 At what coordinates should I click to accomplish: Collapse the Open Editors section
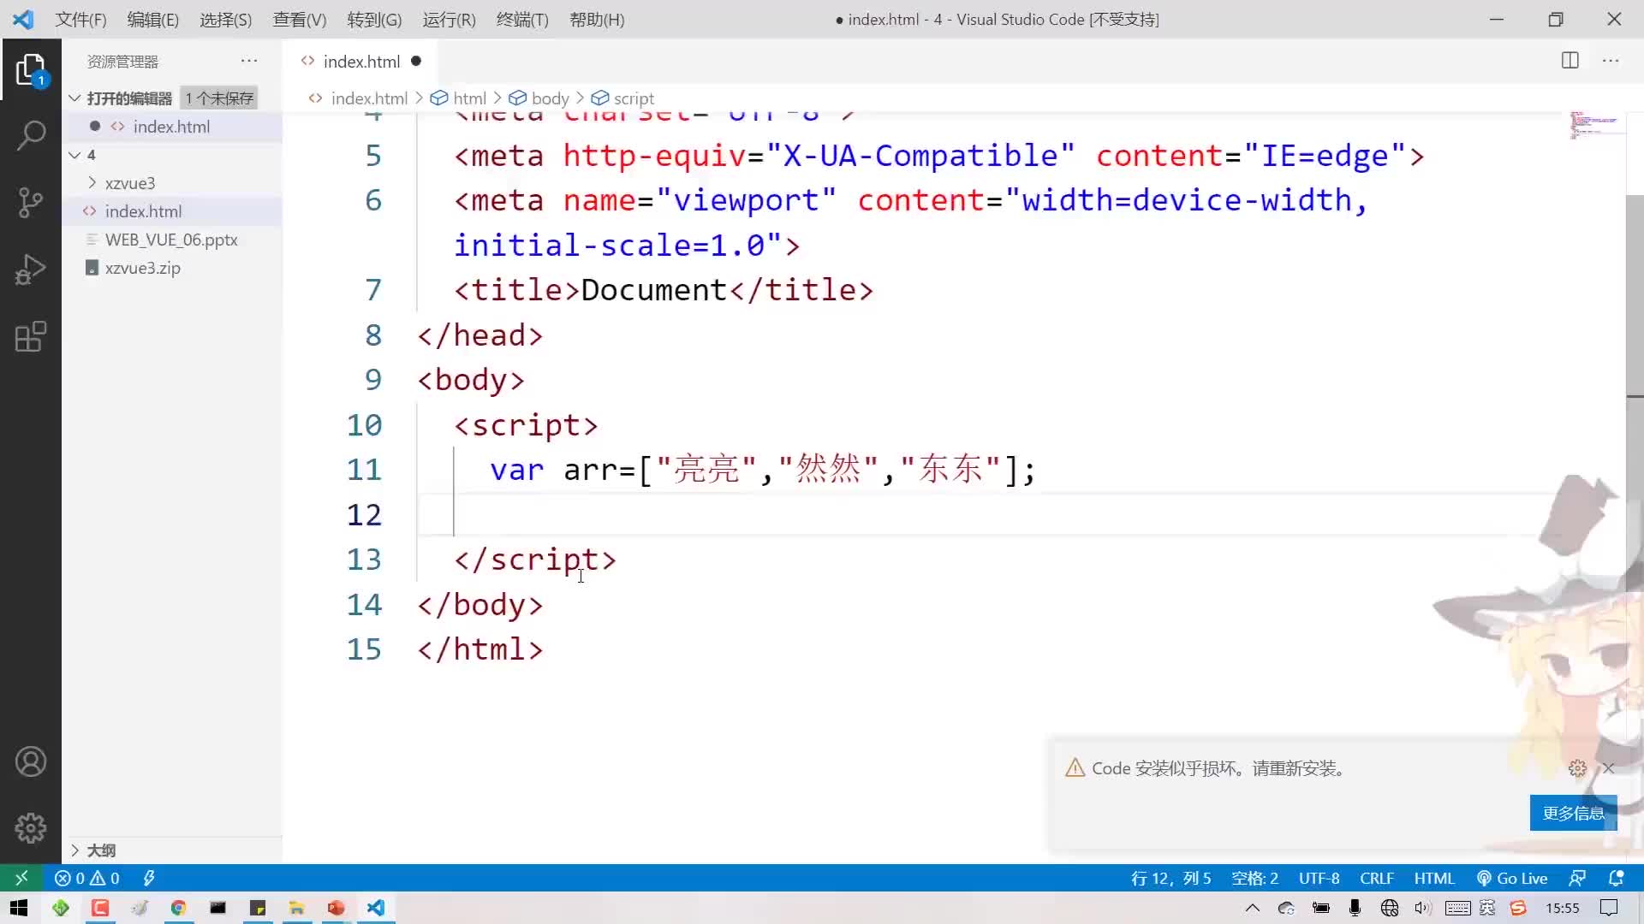click(x=129, y=98)
